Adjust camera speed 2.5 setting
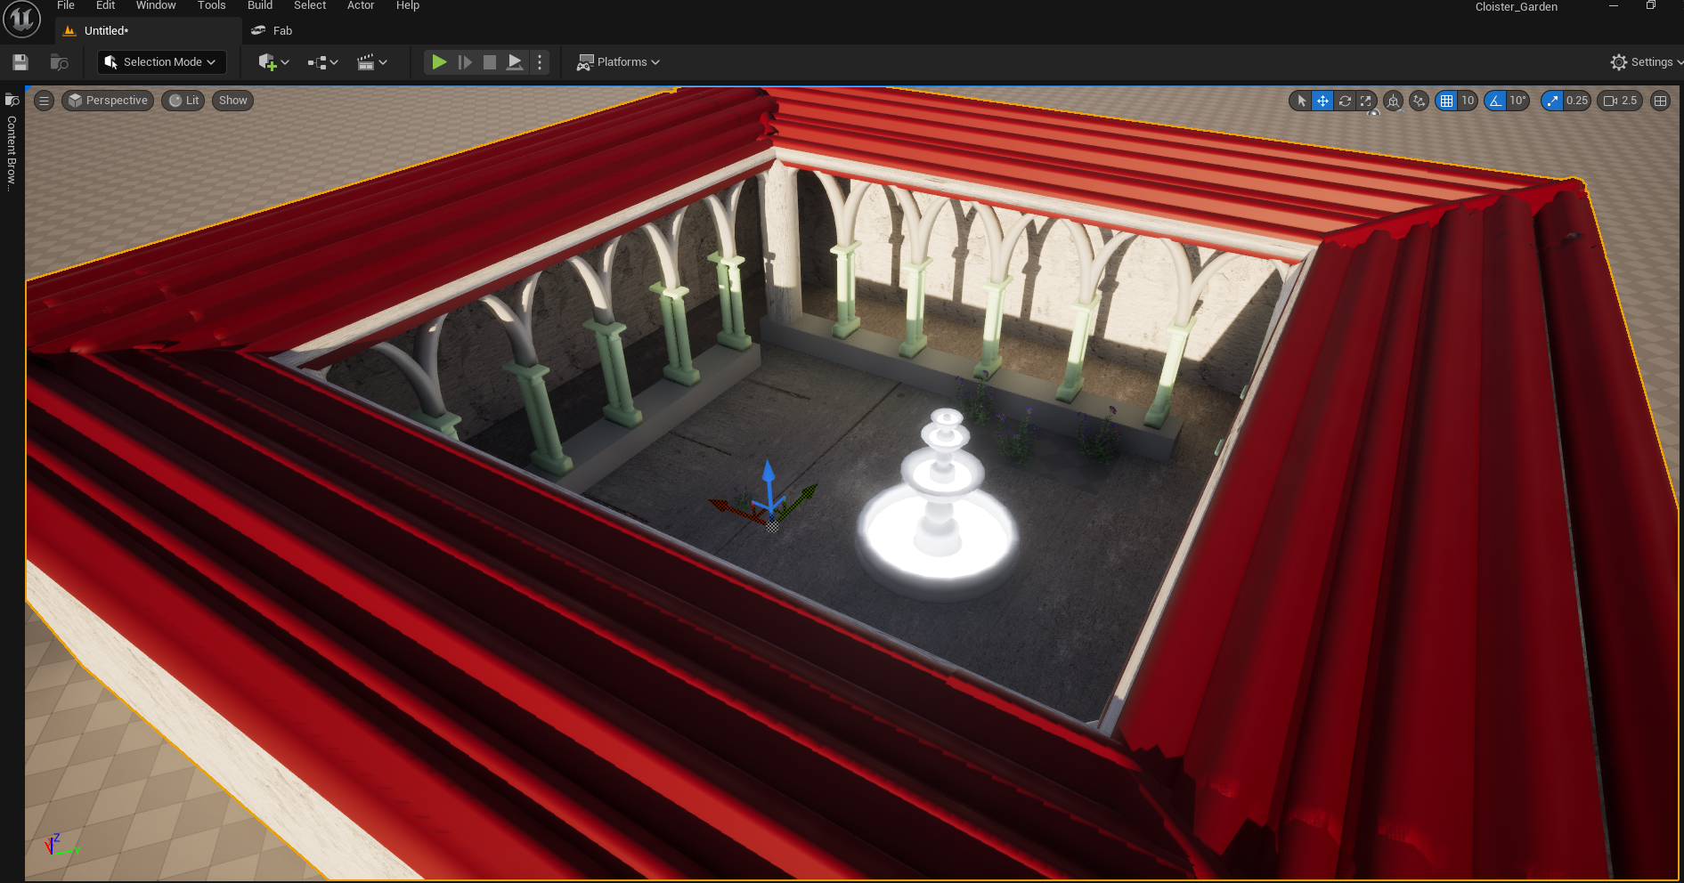This screenshot has height=883, width=1684. (x=1621, y=101)
